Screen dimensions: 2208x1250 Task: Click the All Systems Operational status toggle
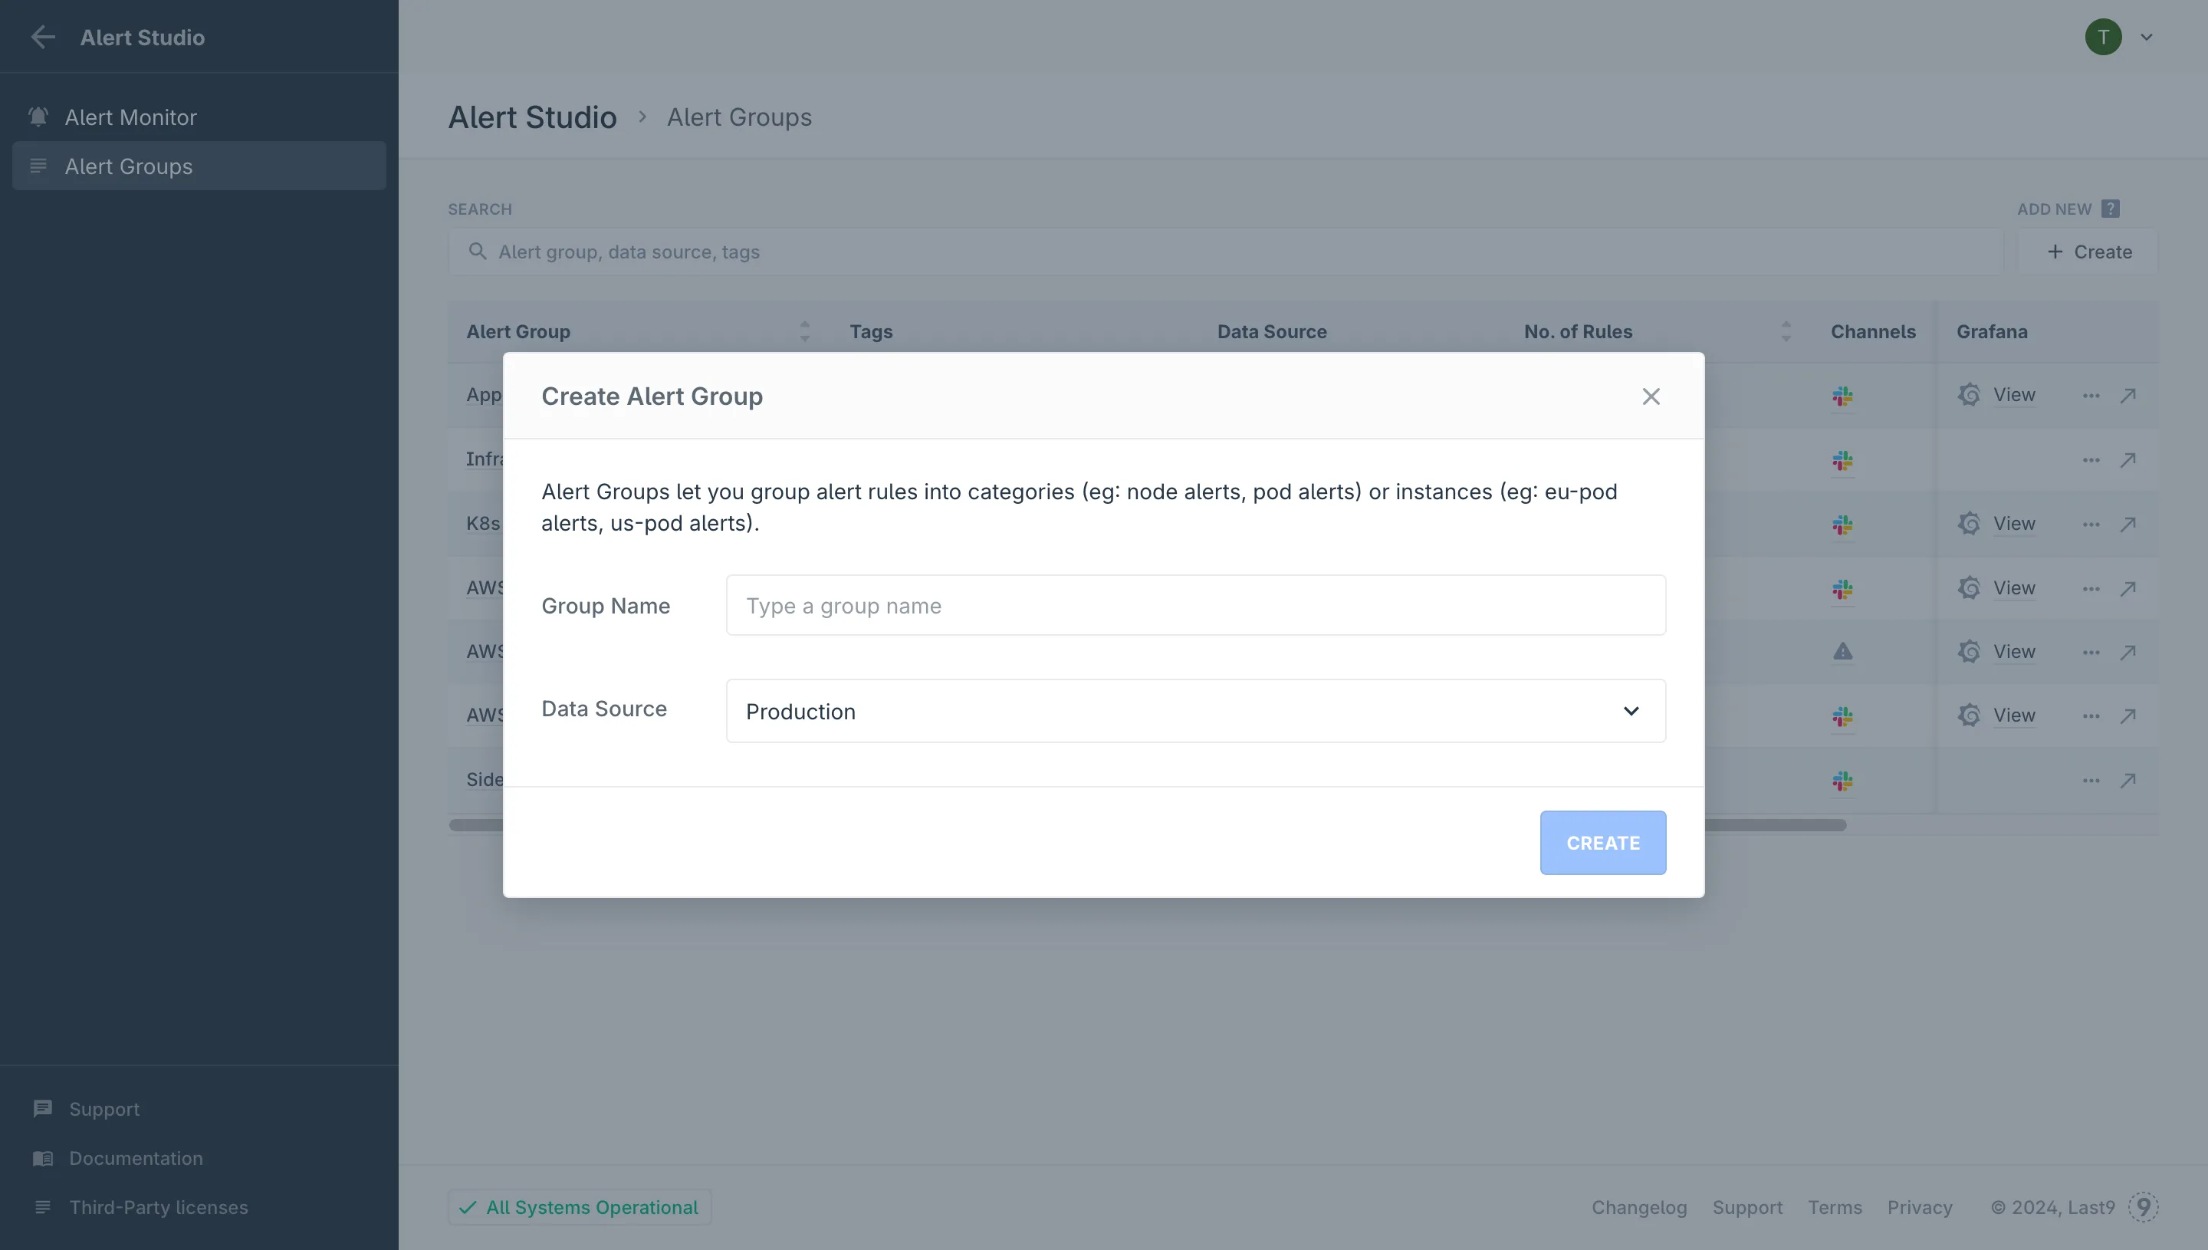[x=580, y=1206]
